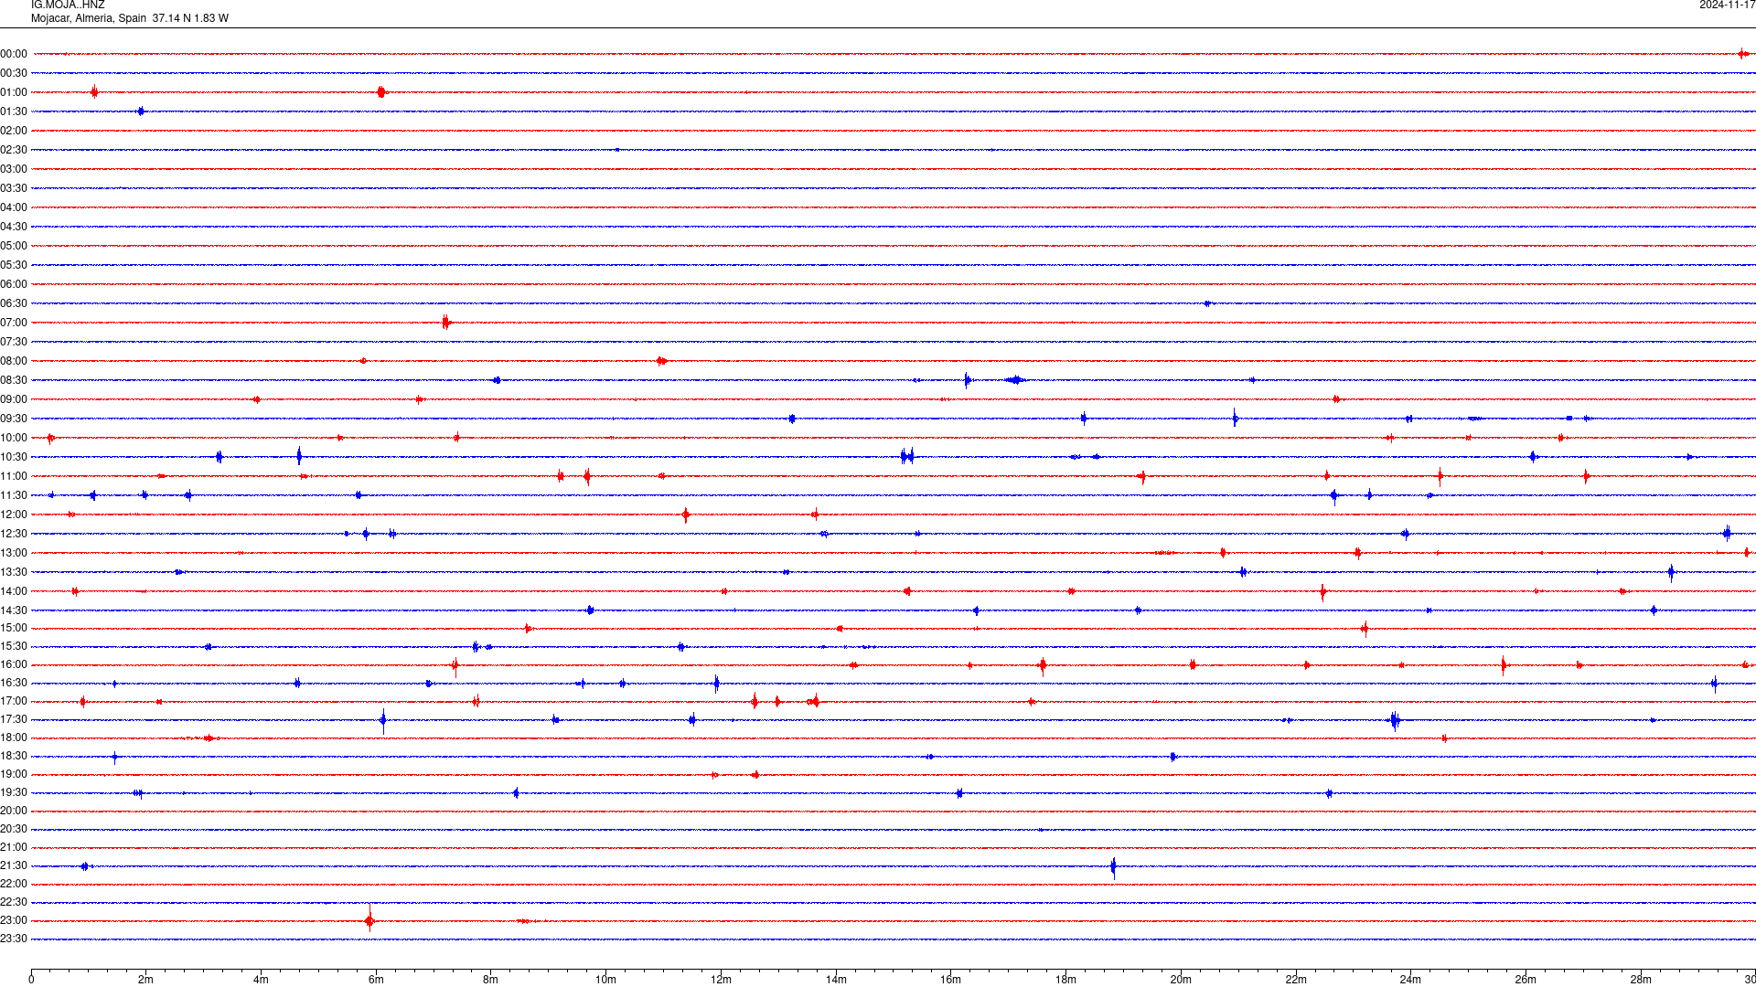
Task: Select the 16:00 time row label
Action: pyautogui.click(x=14, y=664)
